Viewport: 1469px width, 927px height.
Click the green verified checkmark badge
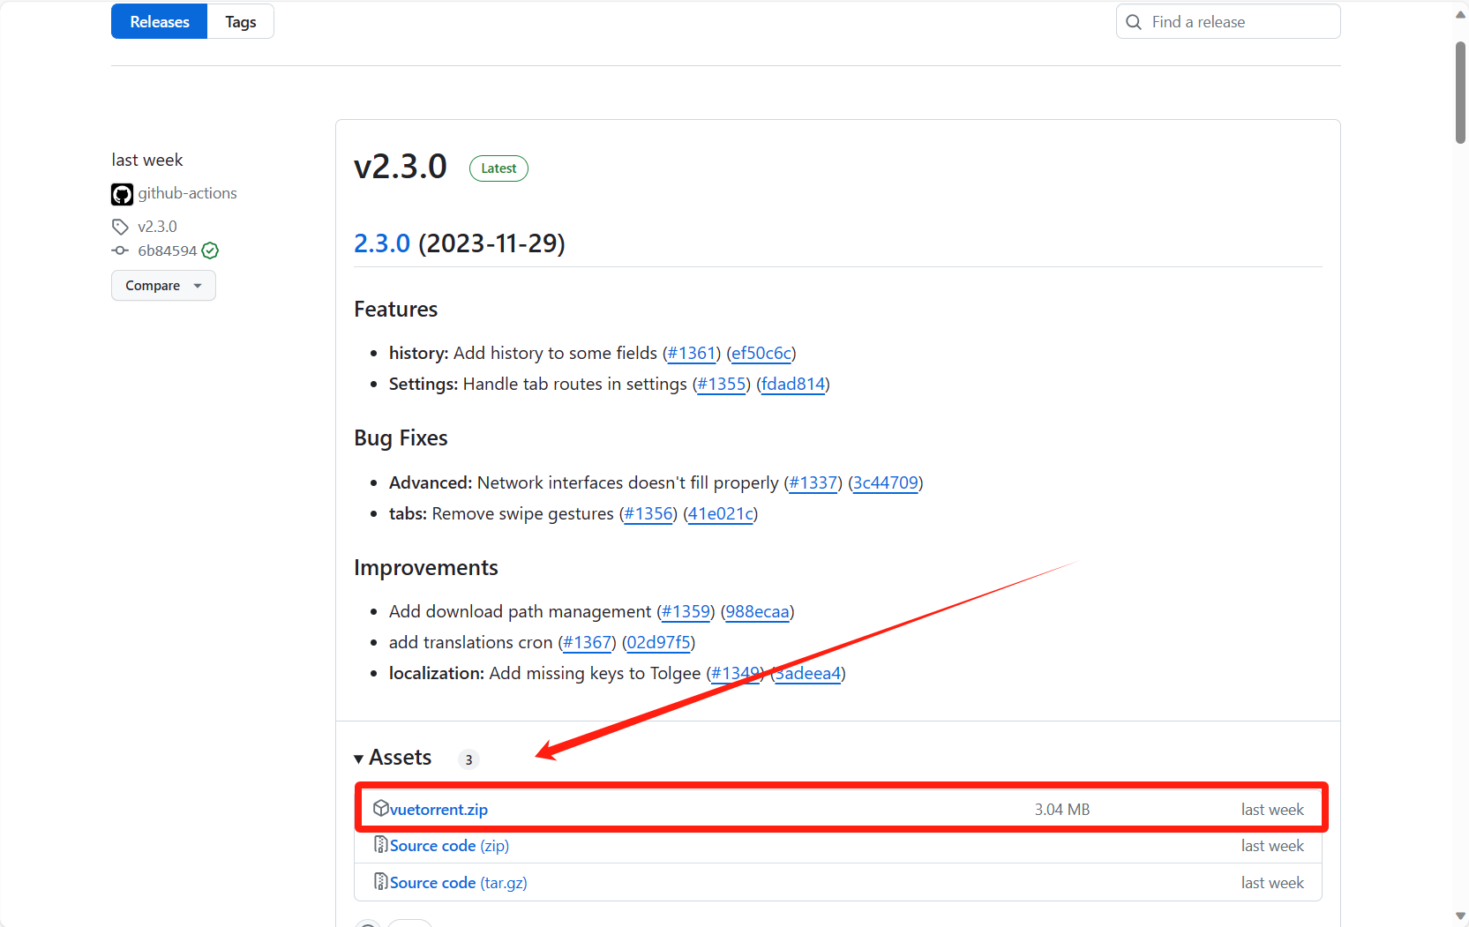point(210,250)
